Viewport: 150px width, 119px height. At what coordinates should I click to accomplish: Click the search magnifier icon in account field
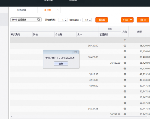(x=39, y=20)
